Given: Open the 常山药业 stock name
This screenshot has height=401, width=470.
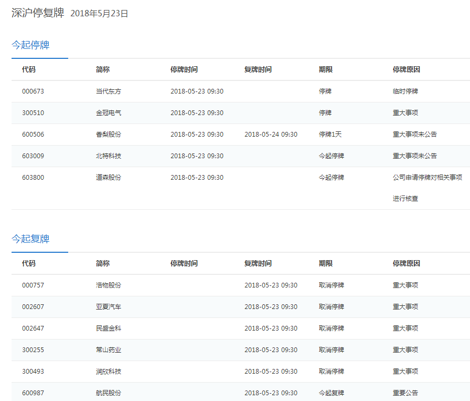Looking at the screenshot, I should pos(108,350).
